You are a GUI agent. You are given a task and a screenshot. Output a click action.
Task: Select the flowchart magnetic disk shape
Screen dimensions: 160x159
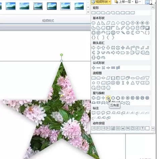point(98,88)
